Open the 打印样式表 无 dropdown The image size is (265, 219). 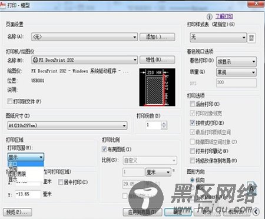point(218,37)
